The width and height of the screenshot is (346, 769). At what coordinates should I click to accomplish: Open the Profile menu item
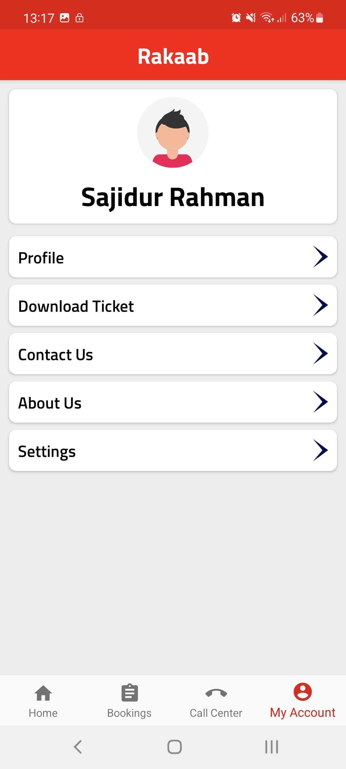click(41, 258)
